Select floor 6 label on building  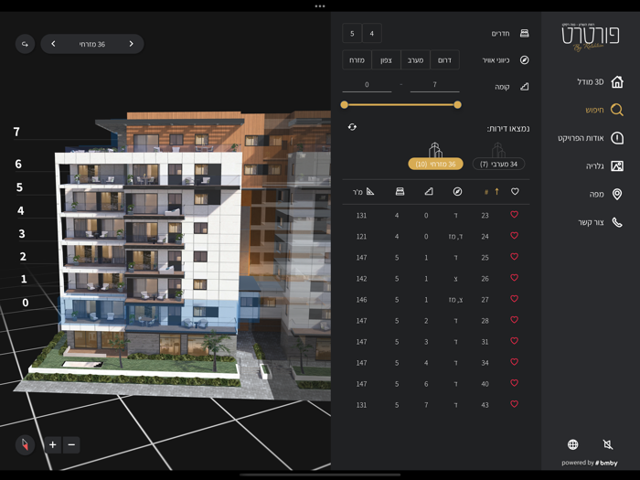pyautogui.click(x=18, y=164)
